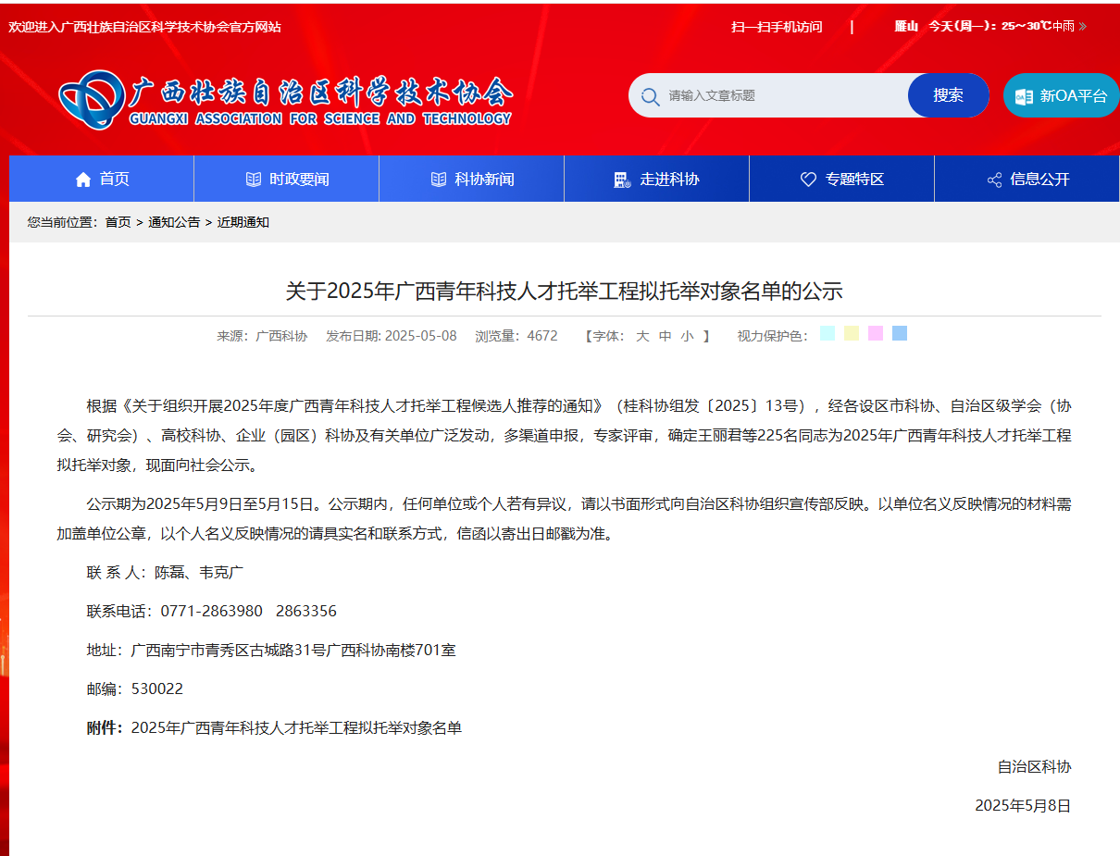The image size is (1120, 856).
Task: Click the 您当前位置 label
Action: [x=61, y=222]
